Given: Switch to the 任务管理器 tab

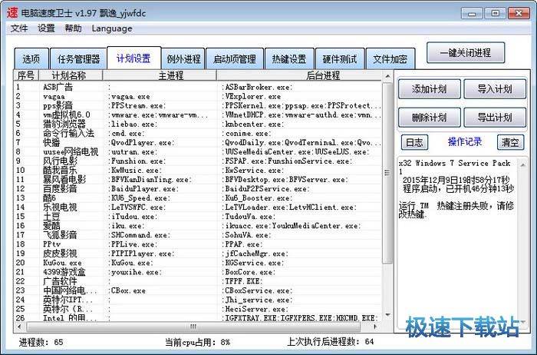Looking at the screenshot, I should (x=79, y=59).
